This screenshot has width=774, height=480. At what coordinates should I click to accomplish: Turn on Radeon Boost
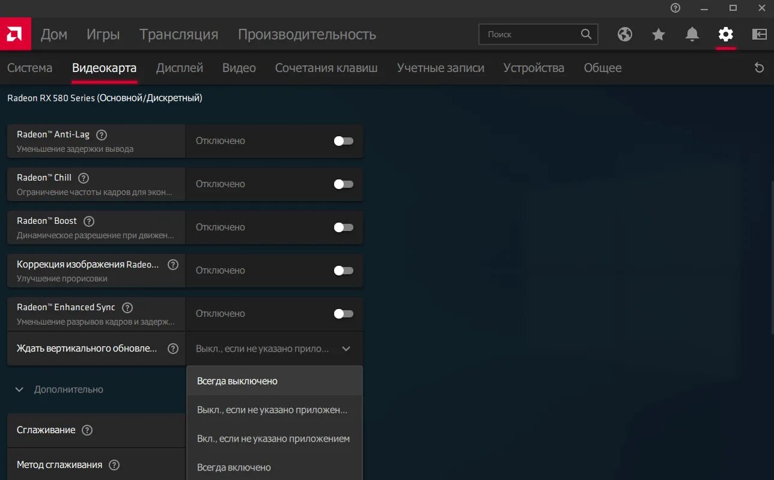[x=343, y=227]
